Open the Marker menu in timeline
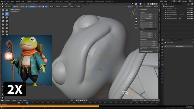Viewport: 194px width, 109px height. pos(25,100)
